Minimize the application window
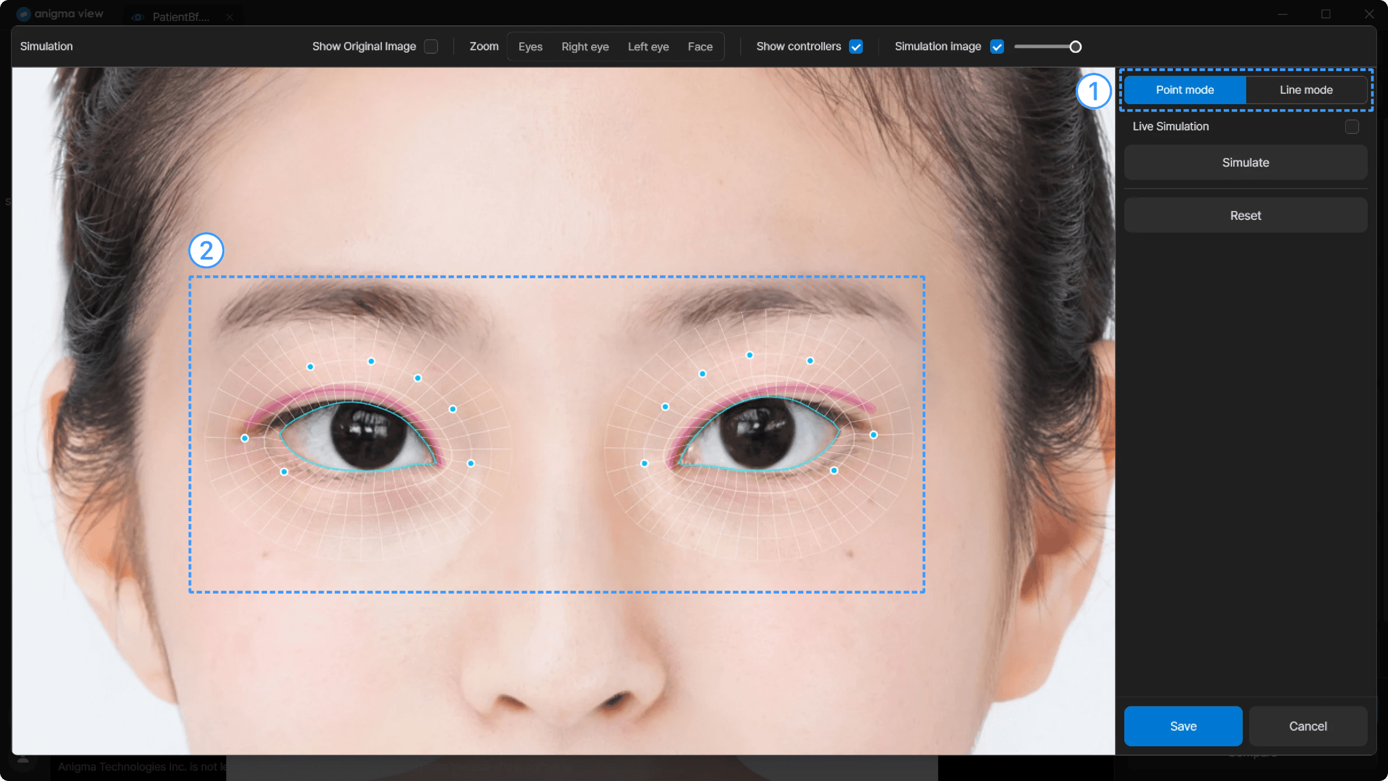Screen dimensions: 1388x781 [x=1283, y=14]
